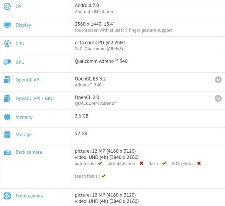Viewport: 225px width, 206px height.
Task: Click the touch focus green checkmark
Action: [x=103, y=176]
